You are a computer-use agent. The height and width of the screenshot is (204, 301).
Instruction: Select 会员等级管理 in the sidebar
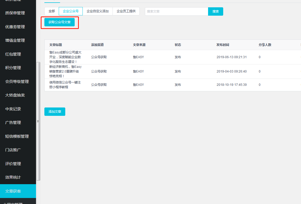(17, 82)
